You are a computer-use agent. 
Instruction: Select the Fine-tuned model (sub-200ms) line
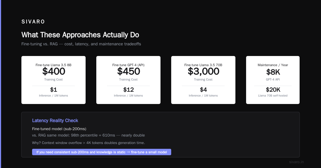[x=59, y=129]
